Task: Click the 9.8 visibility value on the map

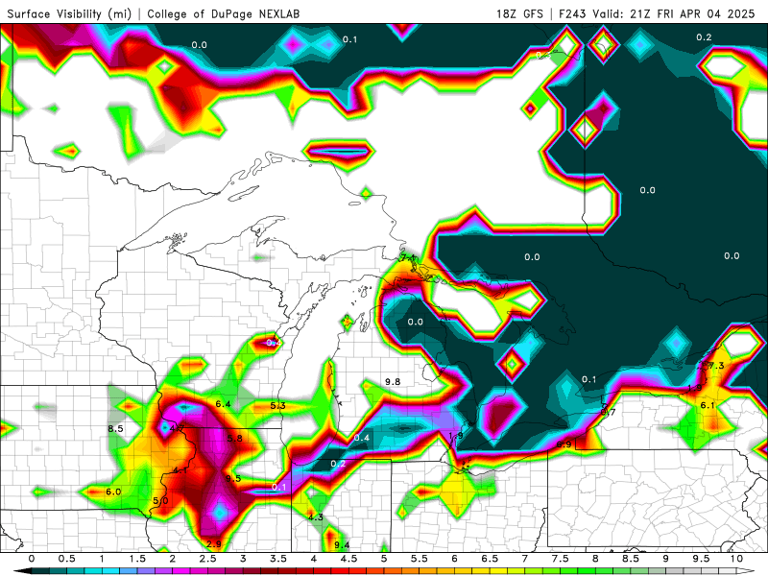Action: [x=393, y=381]
